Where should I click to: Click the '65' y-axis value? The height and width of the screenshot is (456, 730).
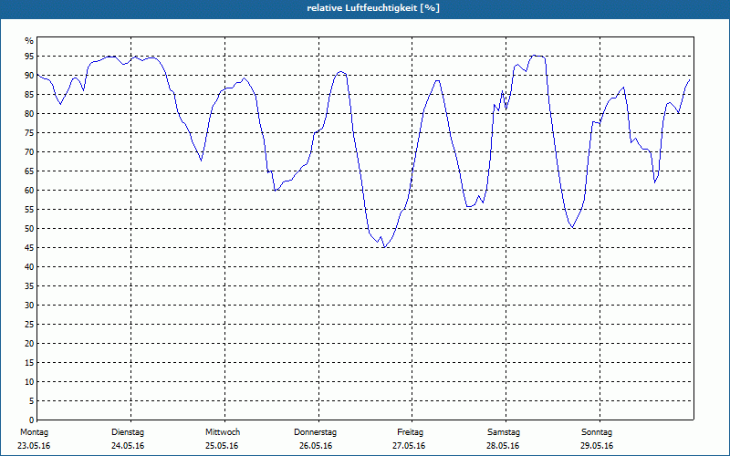coord(29,171)
